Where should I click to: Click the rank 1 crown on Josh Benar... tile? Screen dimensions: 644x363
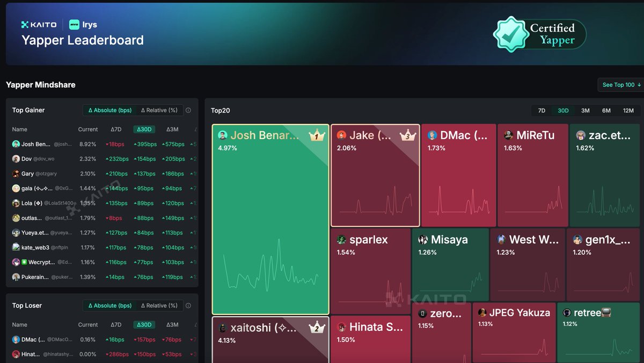click(317, 136)
